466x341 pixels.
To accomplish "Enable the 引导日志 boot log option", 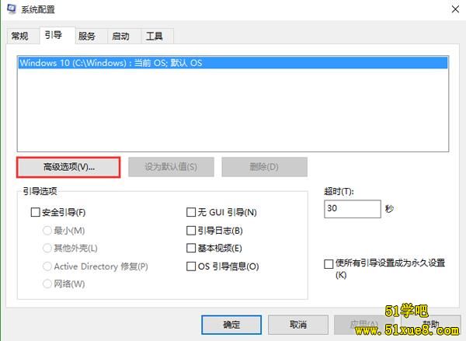I will 191,230.
